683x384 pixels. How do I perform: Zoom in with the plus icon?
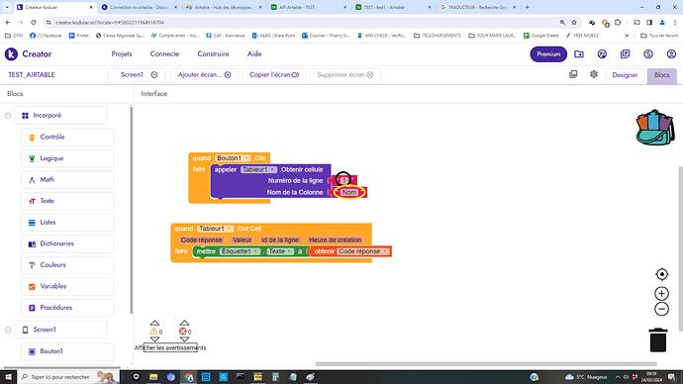pos(661,293)
